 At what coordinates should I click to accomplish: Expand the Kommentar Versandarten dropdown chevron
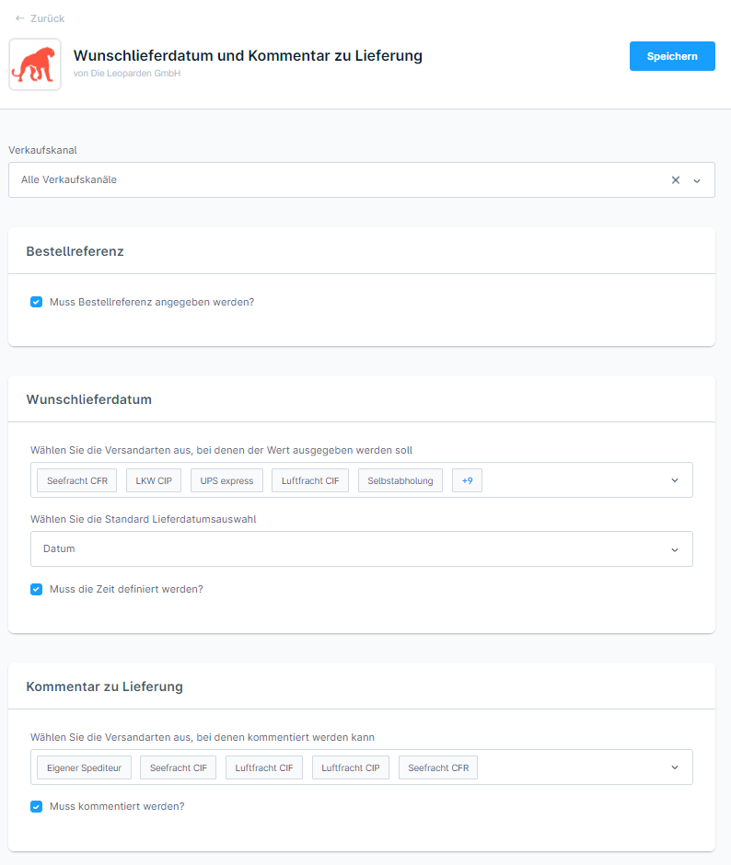pyautogui.click(x=675, y=767)
